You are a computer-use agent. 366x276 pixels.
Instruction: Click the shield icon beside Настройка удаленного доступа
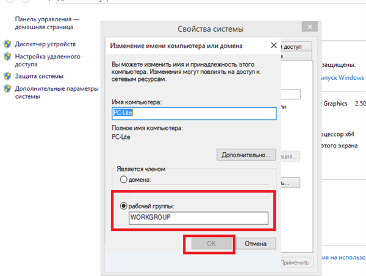7,57
